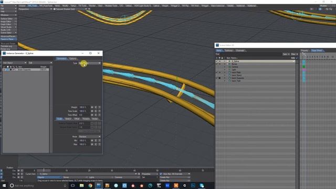
Task: Click the LightWave Layout taskbar icon
Action: (99, 185)
